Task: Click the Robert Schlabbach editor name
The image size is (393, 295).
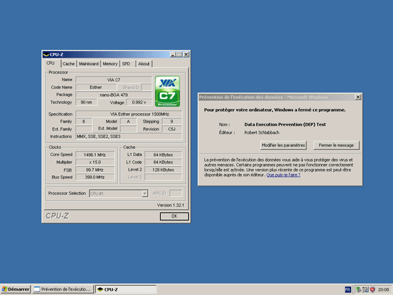Action: (x=262, y=133)
